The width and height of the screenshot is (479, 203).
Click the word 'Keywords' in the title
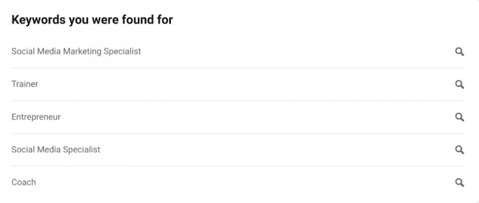38,20
